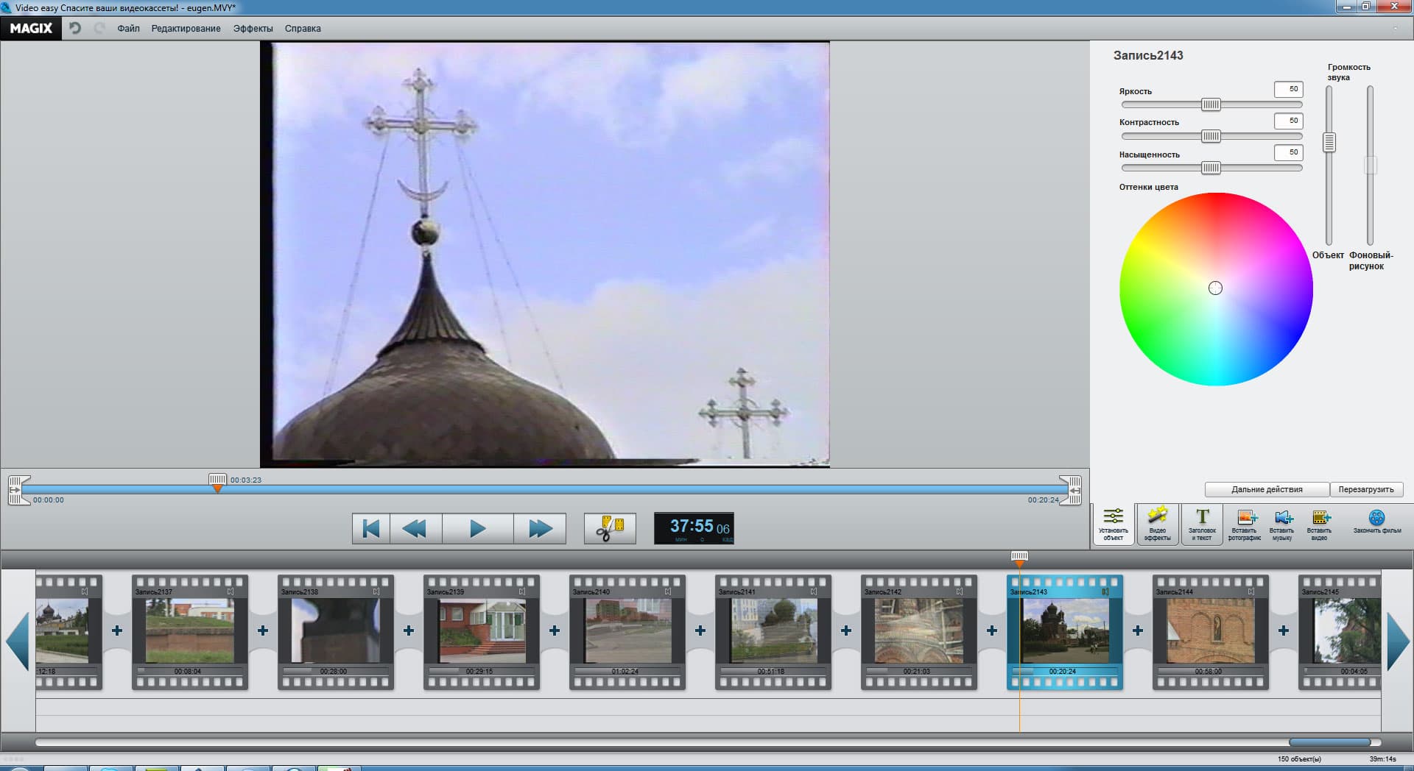
Task: Open the Эффекты menu
Action: pos(253,29)
